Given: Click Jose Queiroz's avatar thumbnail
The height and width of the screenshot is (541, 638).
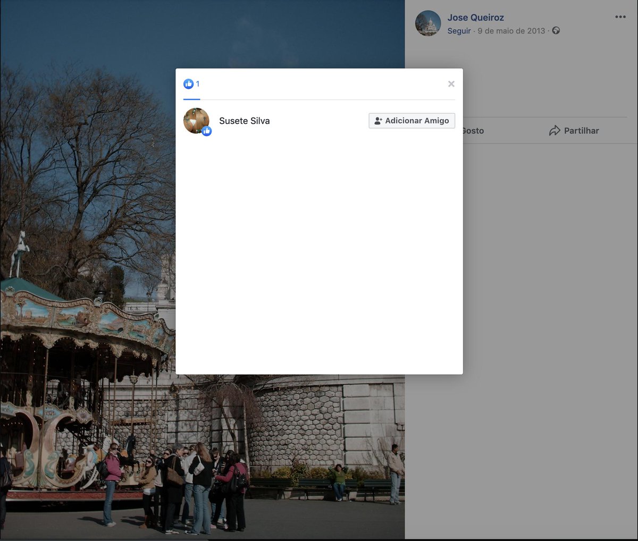Looking at the screenshot, I should 428,23.
